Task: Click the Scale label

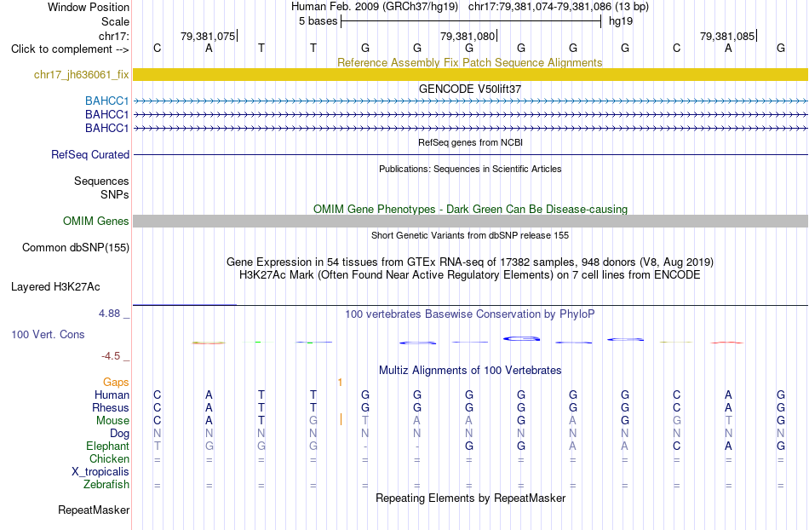Action: pos(115,21)
